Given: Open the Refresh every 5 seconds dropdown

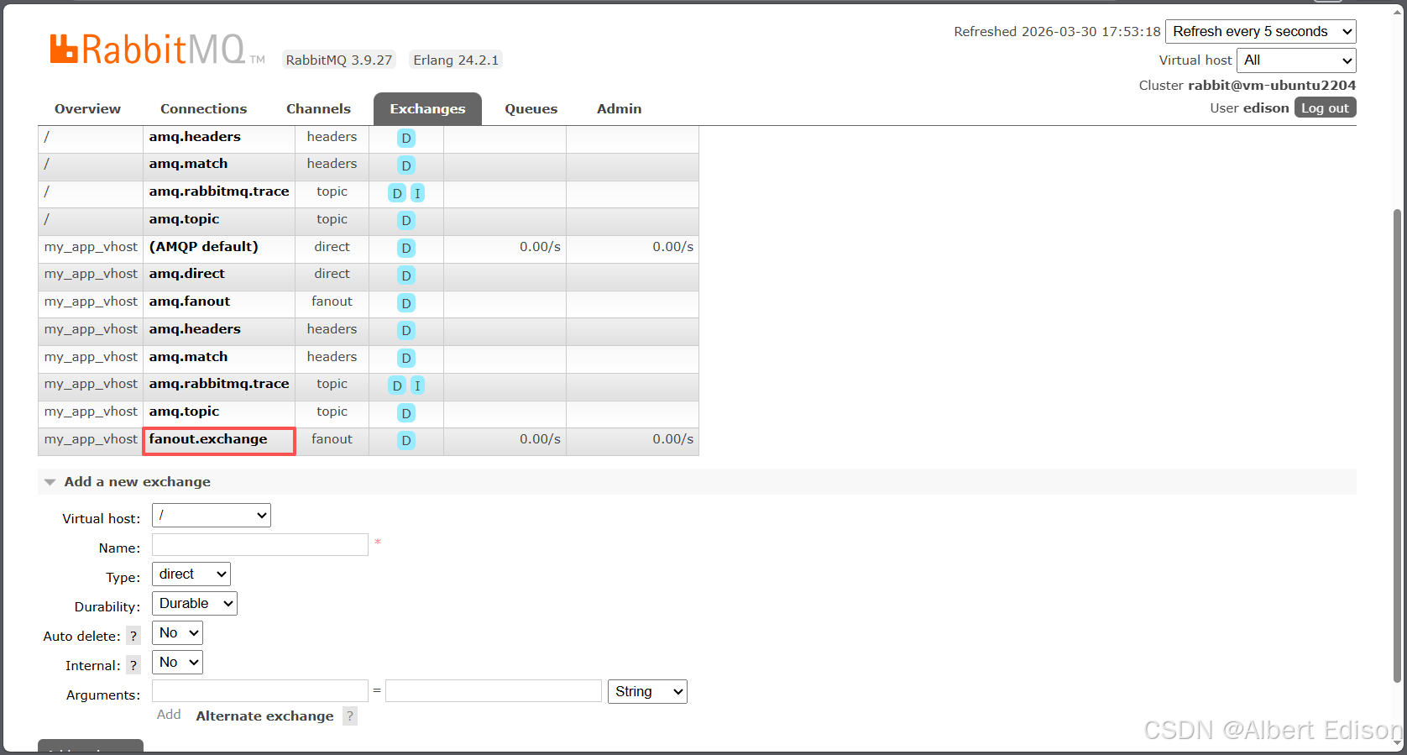Looking at the screenshot, I should pyautogui.click(x=1261, y=32).
